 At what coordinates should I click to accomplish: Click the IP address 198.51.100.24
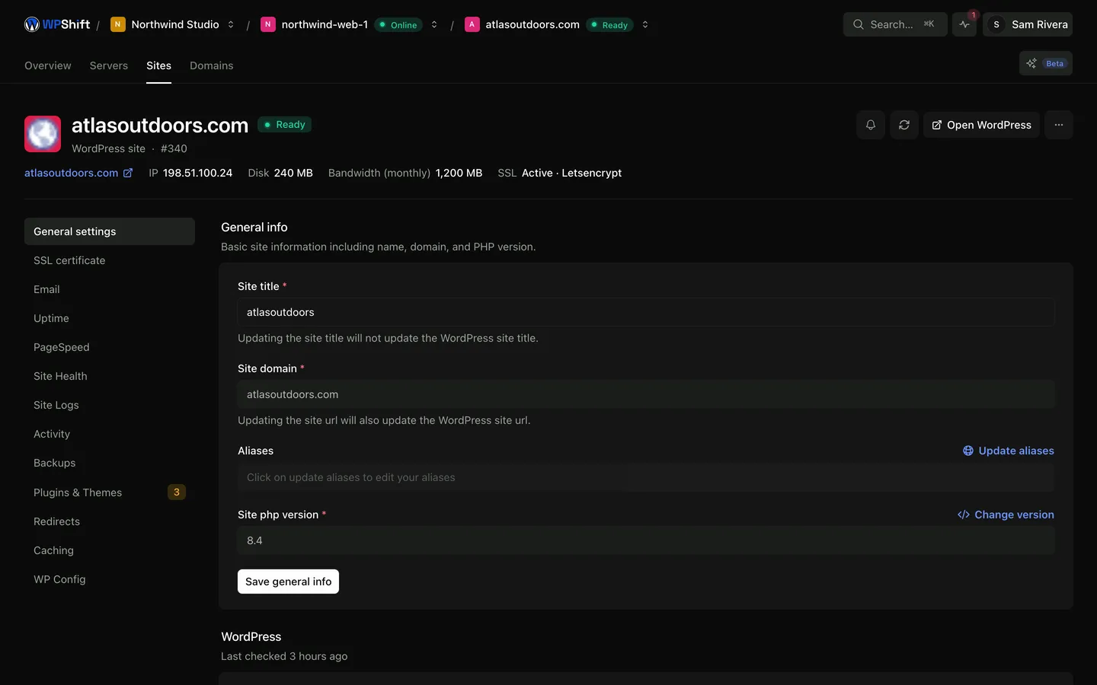197,173
